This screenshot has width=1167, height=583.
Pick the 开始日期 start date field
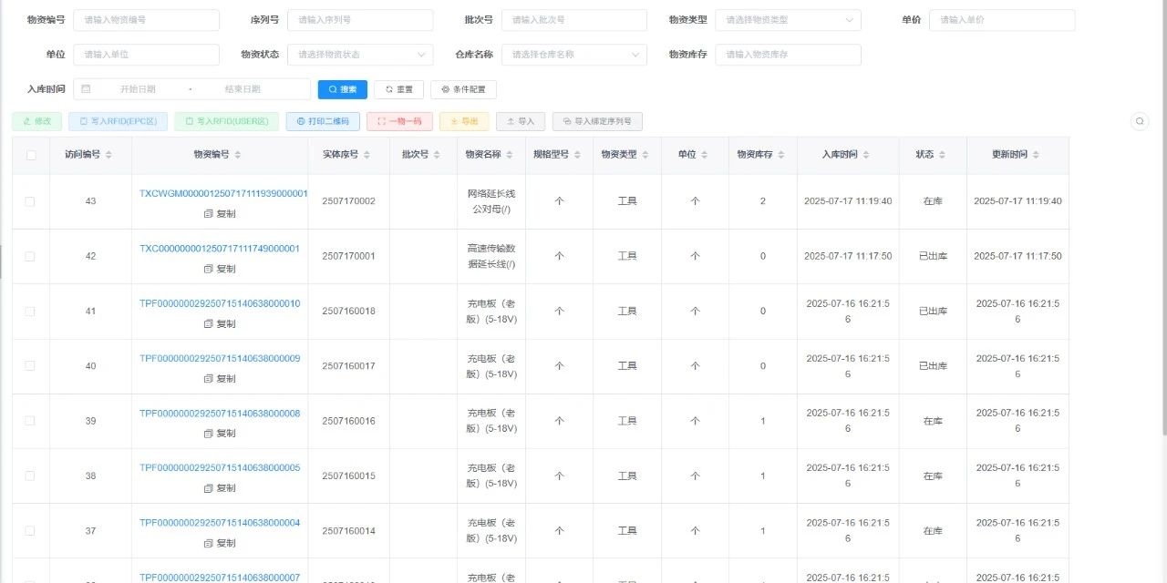click(x=138, y=89)
